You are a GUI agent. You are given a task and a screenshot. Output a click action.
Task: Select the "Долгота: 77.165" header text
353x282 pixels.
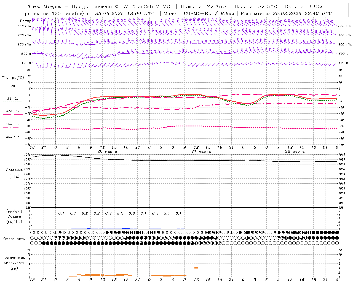(x=204, y=7)
